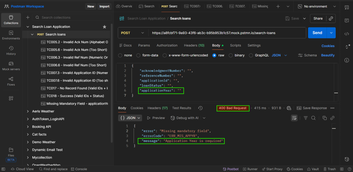The image size is (353, 172).
Task: Copy the response body to clipboard
Action: click(x=324, y=118)
